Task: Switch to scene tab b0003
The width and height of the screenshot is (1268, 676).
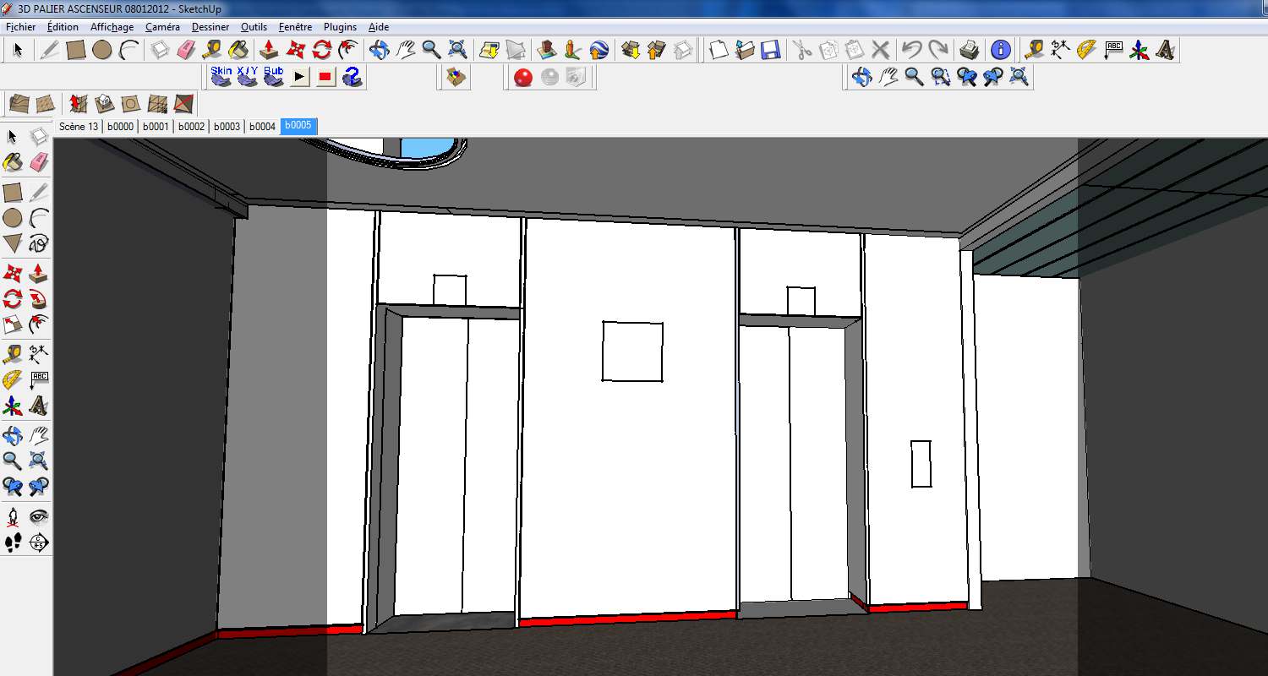Action: point(227,127)
